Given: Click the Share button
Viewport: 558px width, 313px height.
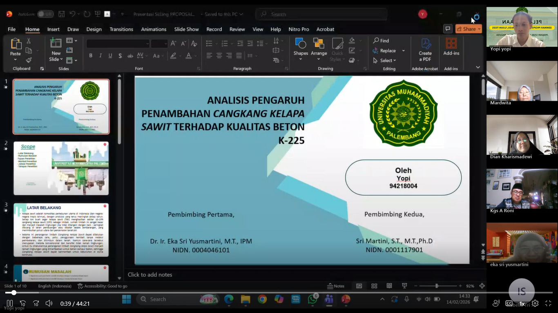Looking at the screenshot, I should click(469, 29).
